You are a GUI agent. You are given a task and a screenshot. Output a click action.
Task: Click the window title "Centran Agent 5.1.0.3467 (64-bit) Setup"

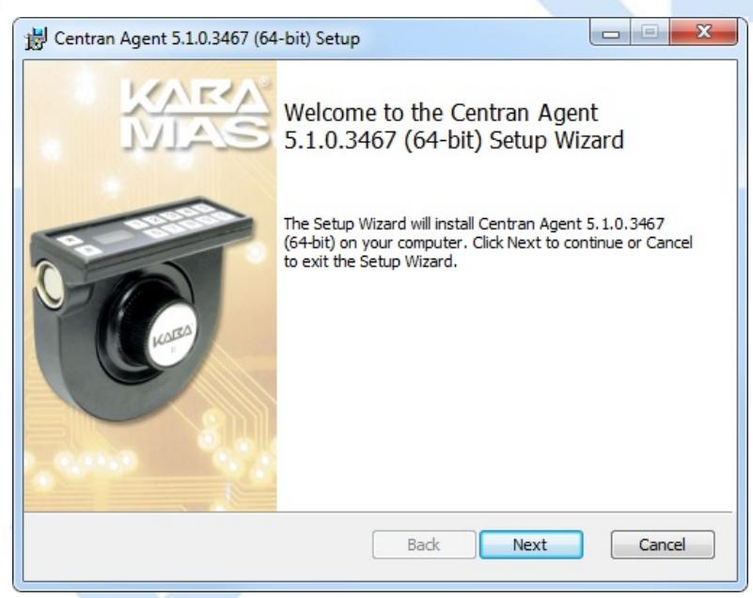(207, 39)
